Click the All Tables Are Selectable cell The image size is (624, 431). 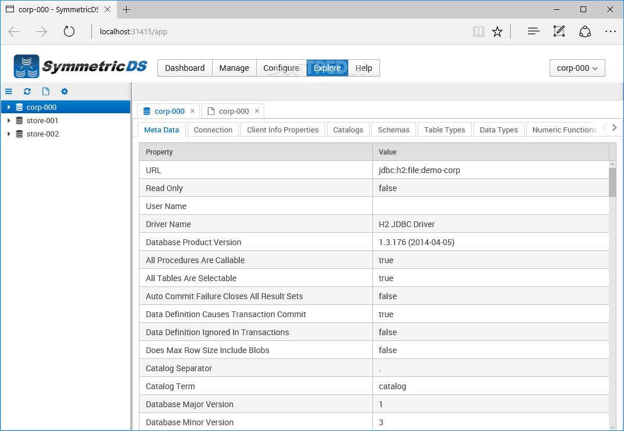pyautogui.click(x=256, y=278)
